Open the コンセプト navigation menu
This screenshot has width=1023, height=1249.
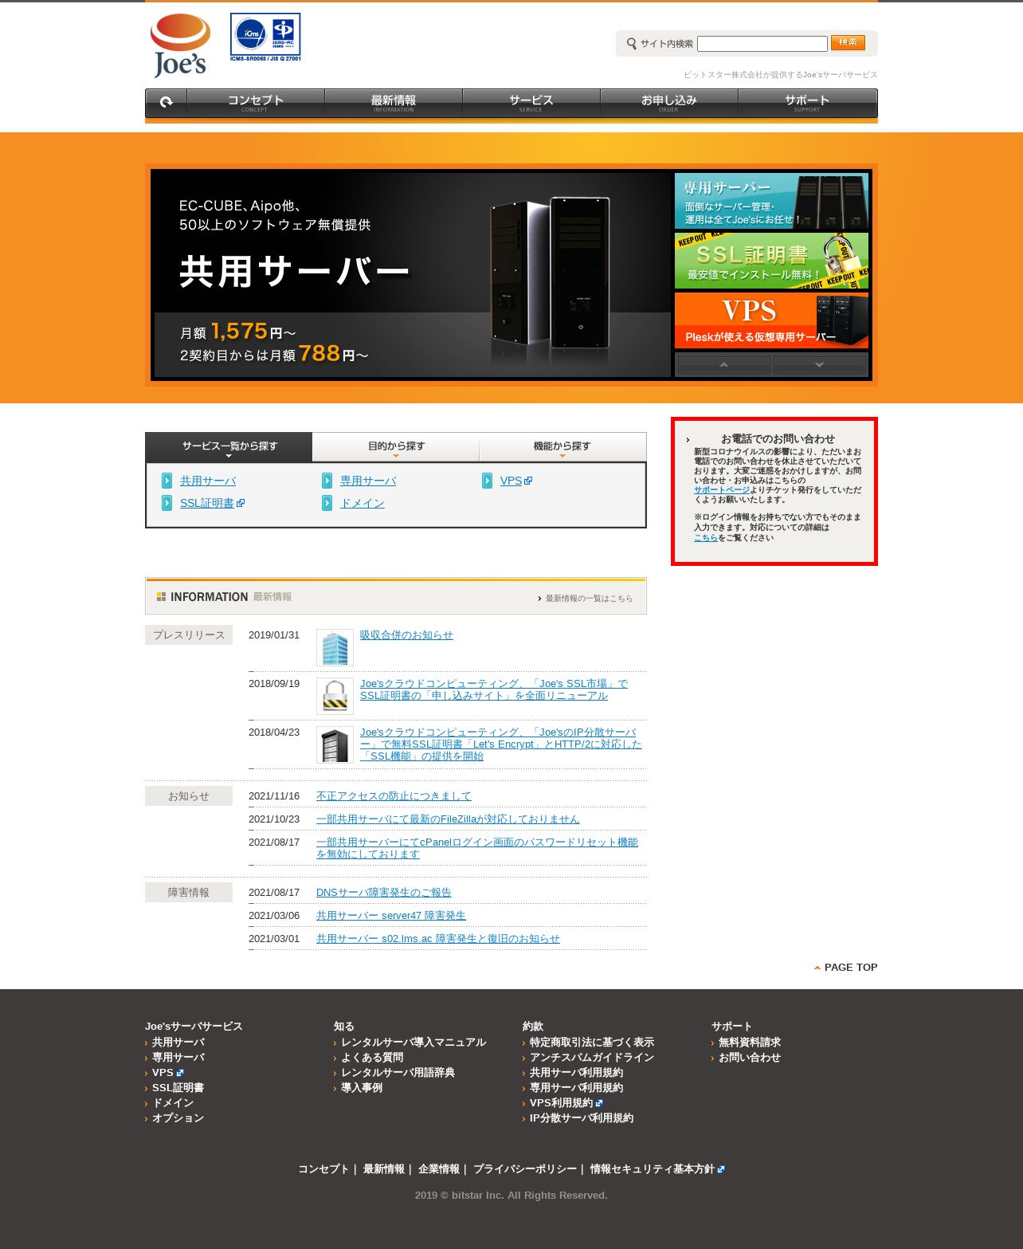tap(256, 103)
